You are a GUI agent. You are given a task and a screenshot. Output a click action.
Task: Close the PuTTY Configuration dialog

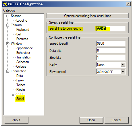[128, 4]
